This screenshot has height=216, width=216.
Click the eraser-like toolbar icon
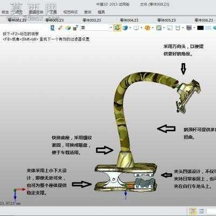pos(60,28)
